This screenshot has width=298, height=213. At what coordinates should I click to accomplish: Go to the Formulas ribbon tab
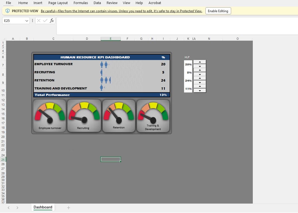click(x=81, y=3)
